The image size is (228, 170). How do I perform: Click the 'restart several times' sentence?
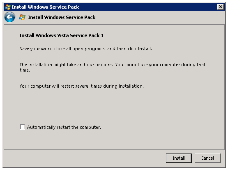tap(82, 86)
